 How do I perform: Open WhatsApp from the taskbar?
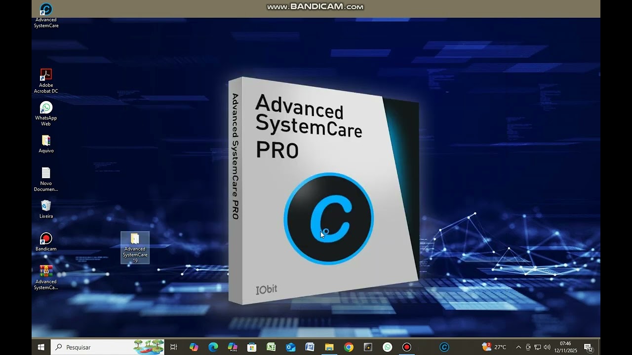388,347
